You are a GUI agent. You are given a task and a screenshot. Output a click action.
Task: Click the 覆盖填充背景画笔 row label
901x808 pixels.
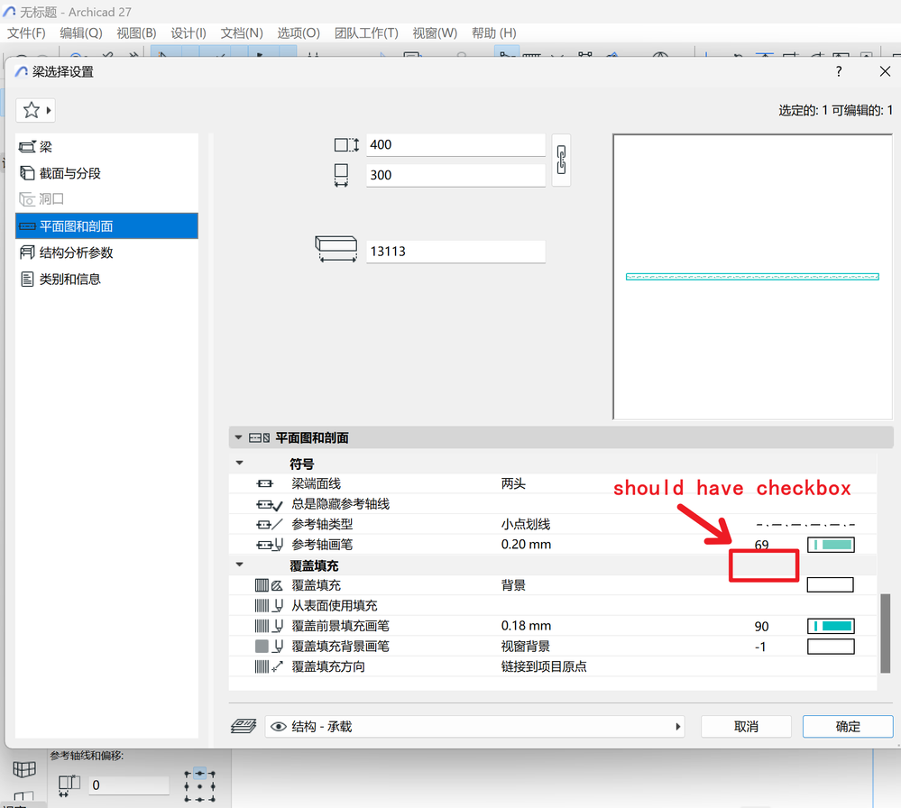340,647
